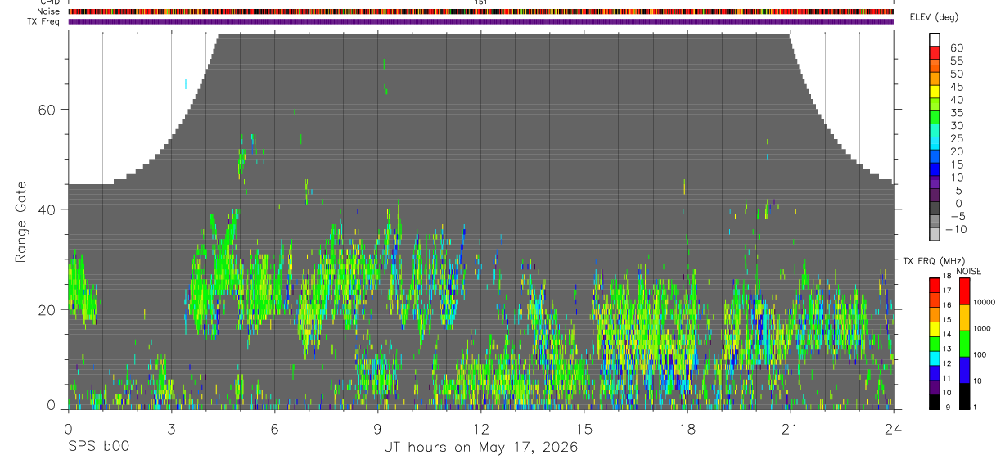Click the '9' label on TX FRQ colorbar

click(x=946, y=407)
